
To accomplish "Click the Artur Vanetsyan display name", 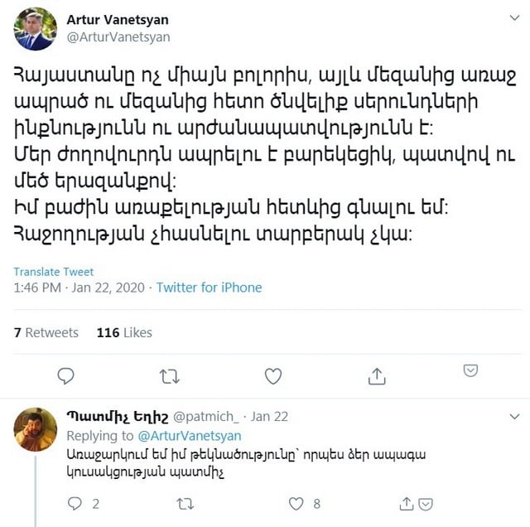I will pos(118,20).
